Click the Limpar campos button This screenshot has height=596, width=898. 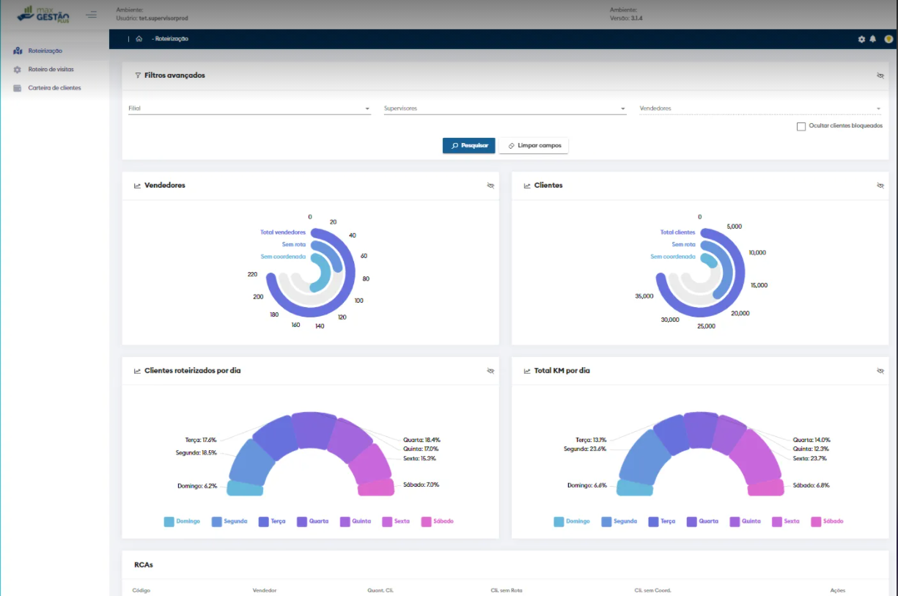point(534,146)
